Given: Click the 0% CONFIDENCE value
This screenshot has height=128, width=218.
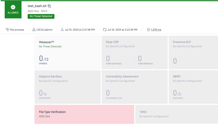Looking at the screenshot, I should point(43,93).
